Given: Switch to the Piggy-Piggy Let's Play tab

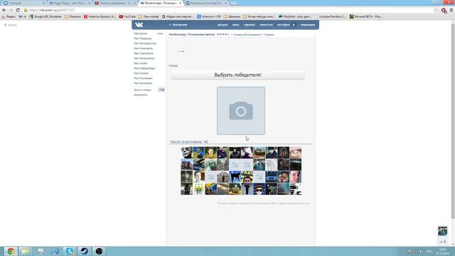Looking at the screenshot, I should pos(70,3).
